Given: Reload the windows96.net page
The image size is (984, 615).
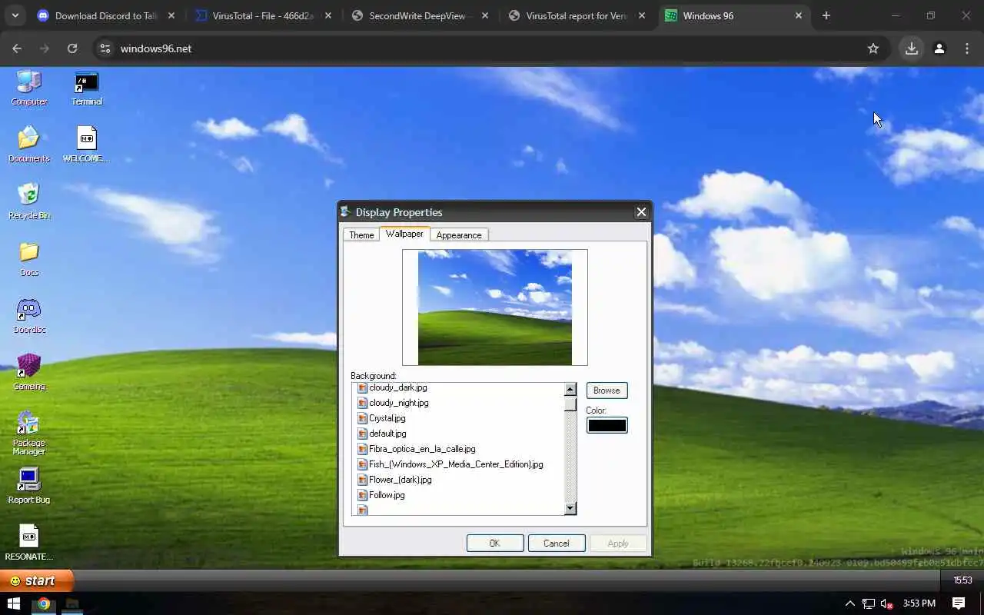Looking at the screenshot, I should point(72,48).
